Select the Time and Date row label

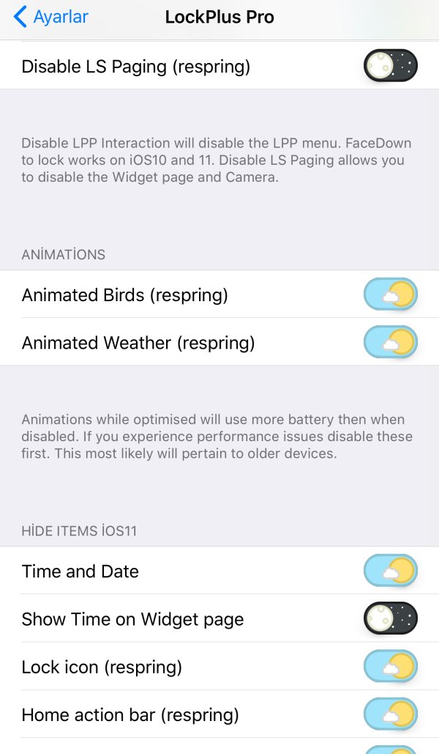[80, 572]
